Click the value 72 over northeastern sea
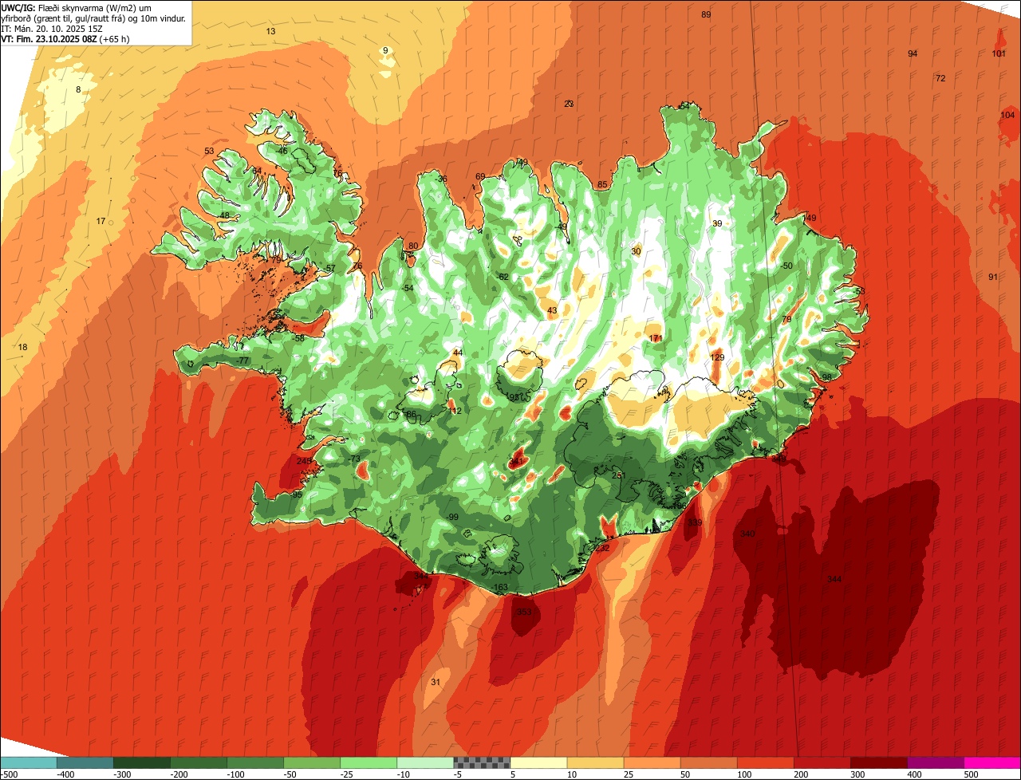 coord(940,78)
